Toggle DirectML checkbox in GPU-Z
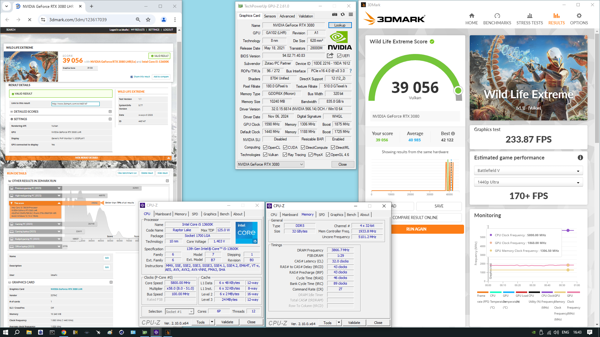Image resolution: width=600 pixels, height=337 pixels. 333,148
